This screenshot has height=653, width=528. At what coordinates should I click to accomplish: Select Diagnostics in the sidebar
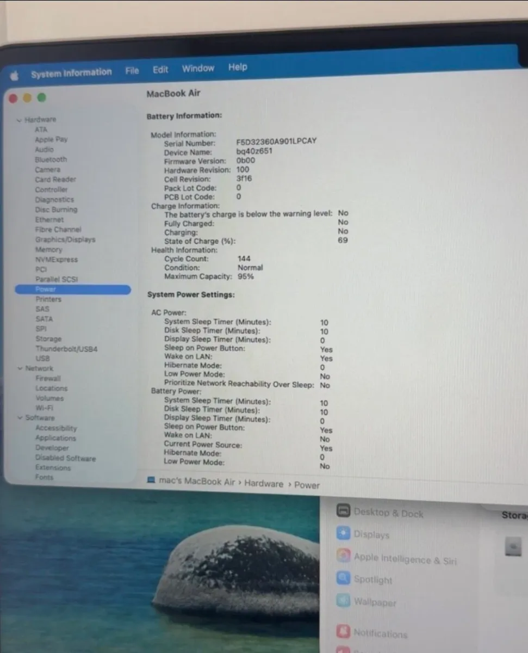point(54,199)
